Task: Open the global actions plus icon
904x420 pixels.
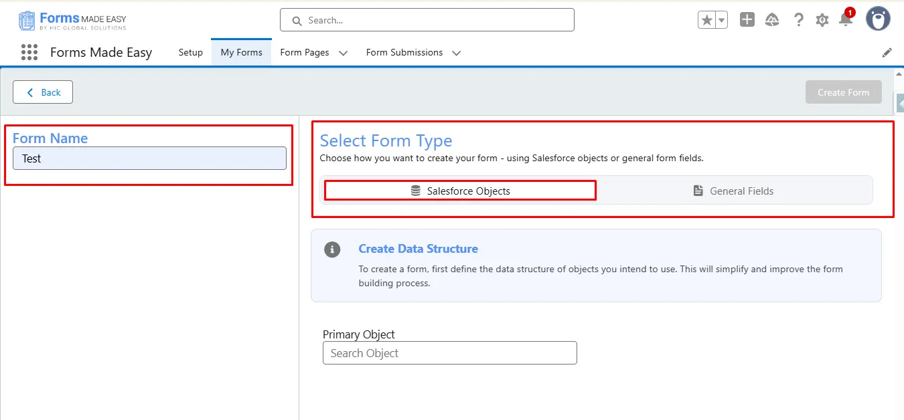Action: coord(747,20)
